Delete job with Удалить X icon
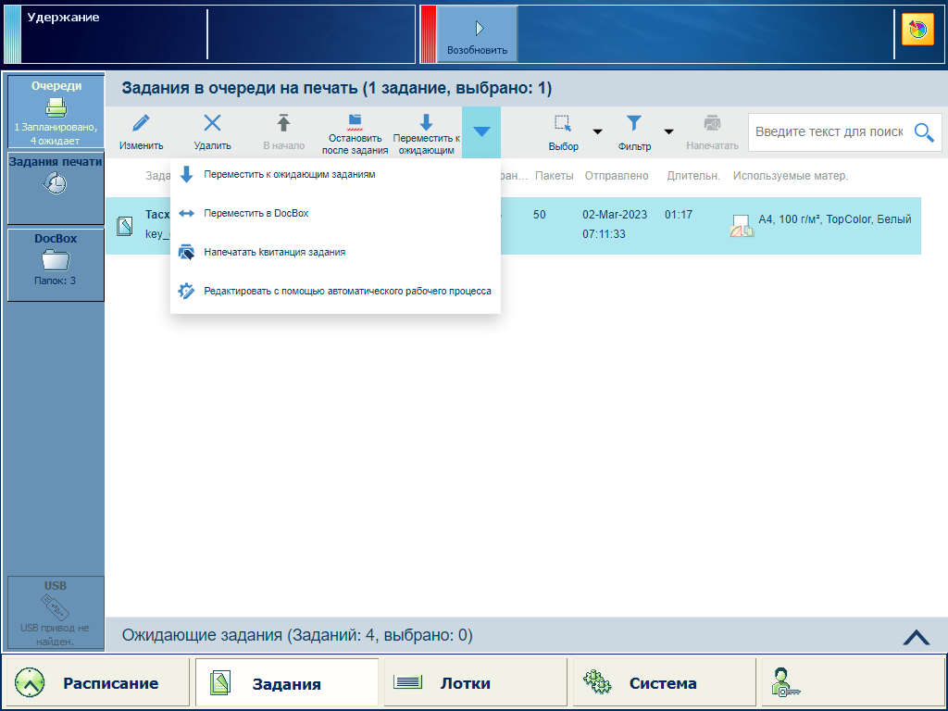This screenshot has width=948, height=711. coord(212,123)
